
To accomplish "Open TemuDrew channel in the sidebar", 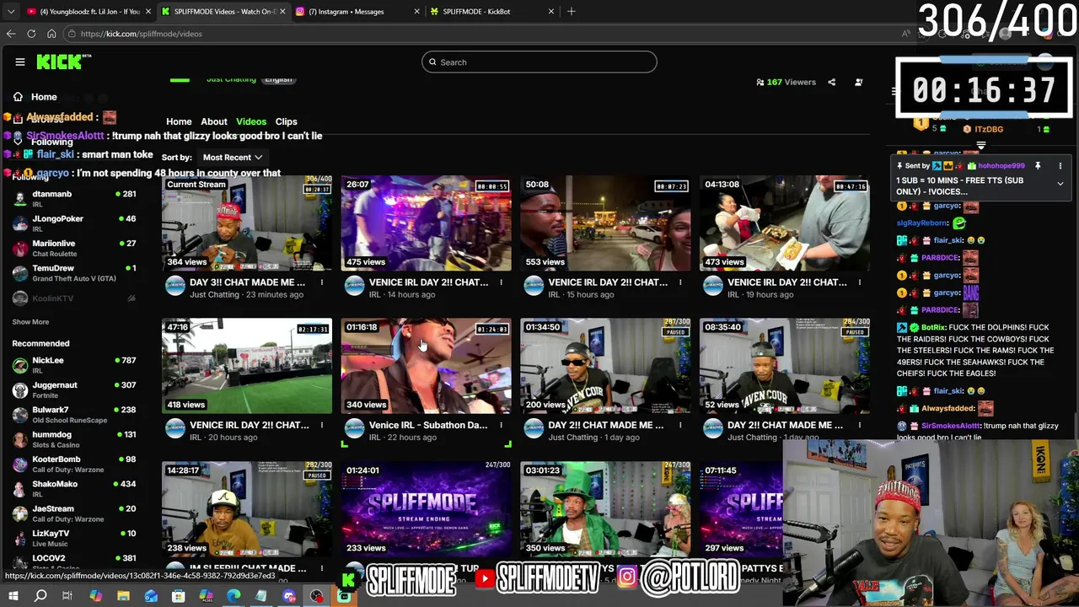I will [x=74, y=273].
